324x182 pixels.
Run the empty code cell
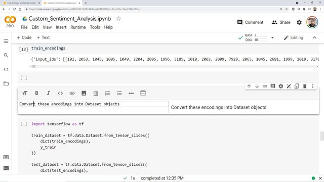pyautogui.click(x=23, y=77)
